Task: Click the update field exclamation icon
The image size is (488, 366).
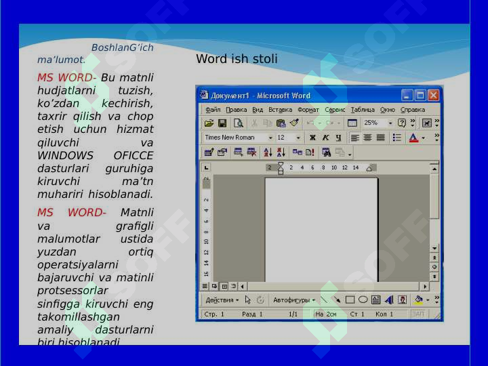Action: [310, 152]
